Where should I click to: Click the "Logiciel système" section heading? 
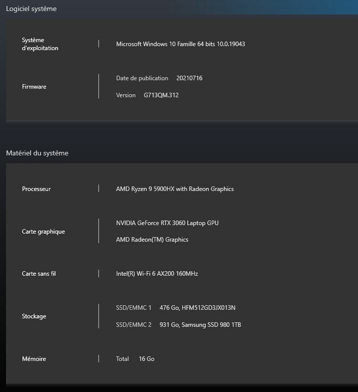[x=31, y=9]
